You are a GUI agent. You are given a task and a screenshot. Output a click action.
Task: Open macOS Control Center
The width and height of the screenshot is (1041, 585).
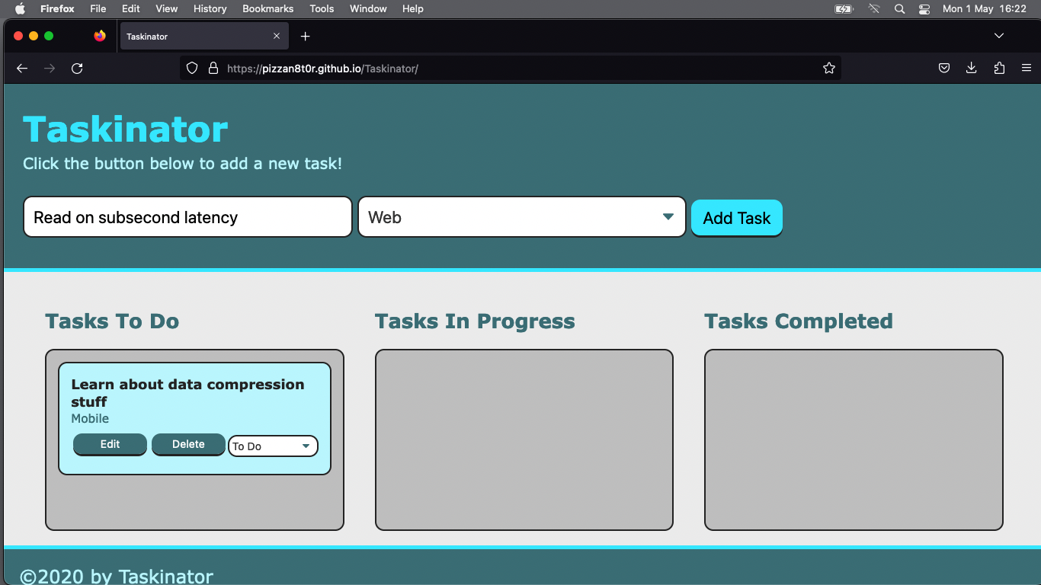click(x=924, y=9)
